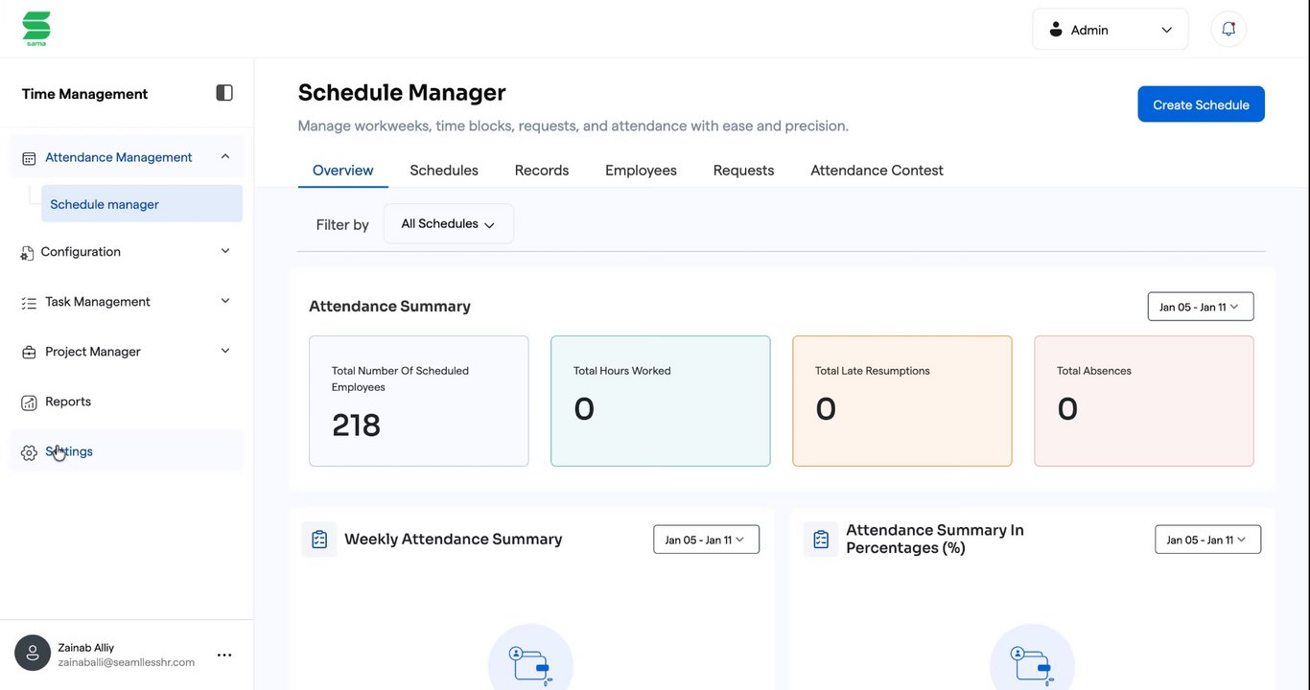Open the three-dot user options menu

tap(224, 655)
